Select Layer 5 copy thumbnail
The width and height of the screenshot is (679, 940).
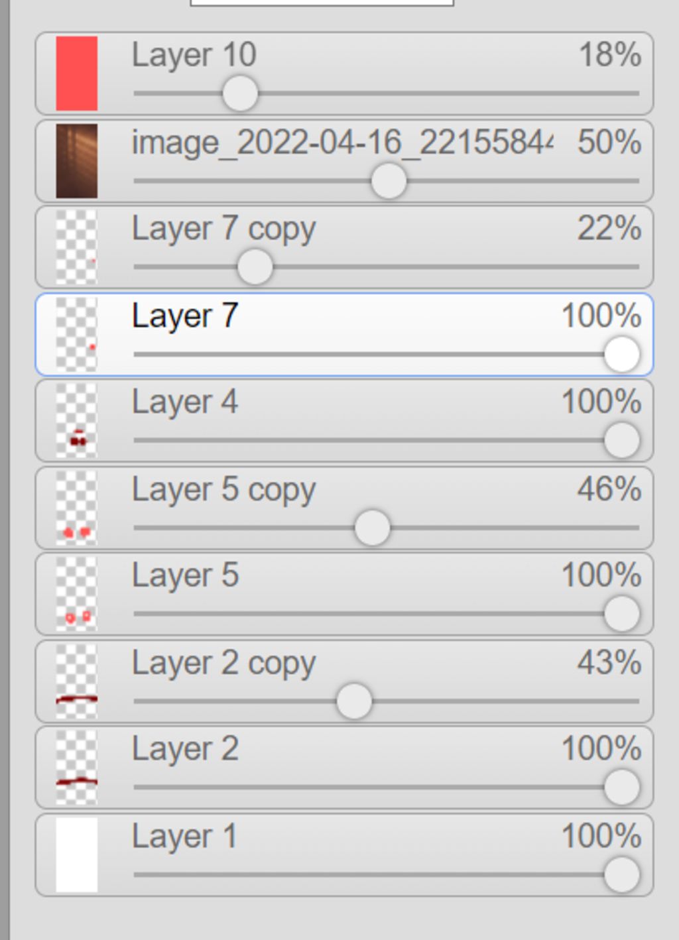[76, 508]
